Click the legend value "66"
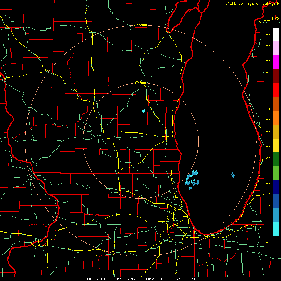The image size is (281, 281). click(268, 34)
